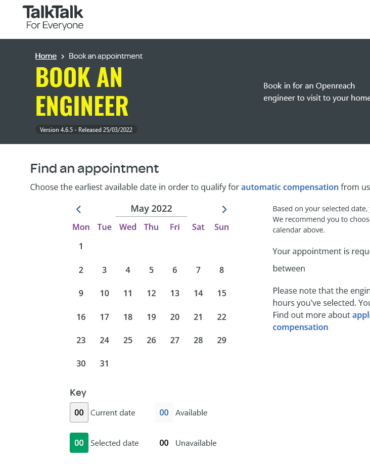Screen dimensions: 370x468
Task: Click the grey Current date key swatch
Action: [x=79, y=412]
